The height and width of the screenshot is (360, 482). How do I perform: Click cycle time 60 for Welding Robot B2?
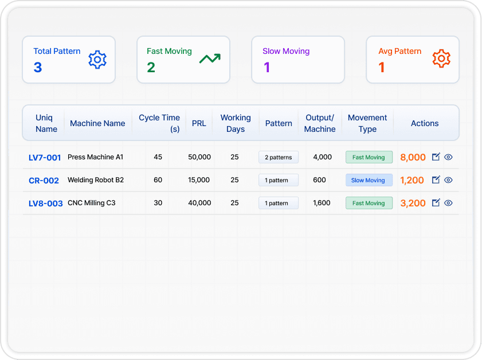[158, 180]
